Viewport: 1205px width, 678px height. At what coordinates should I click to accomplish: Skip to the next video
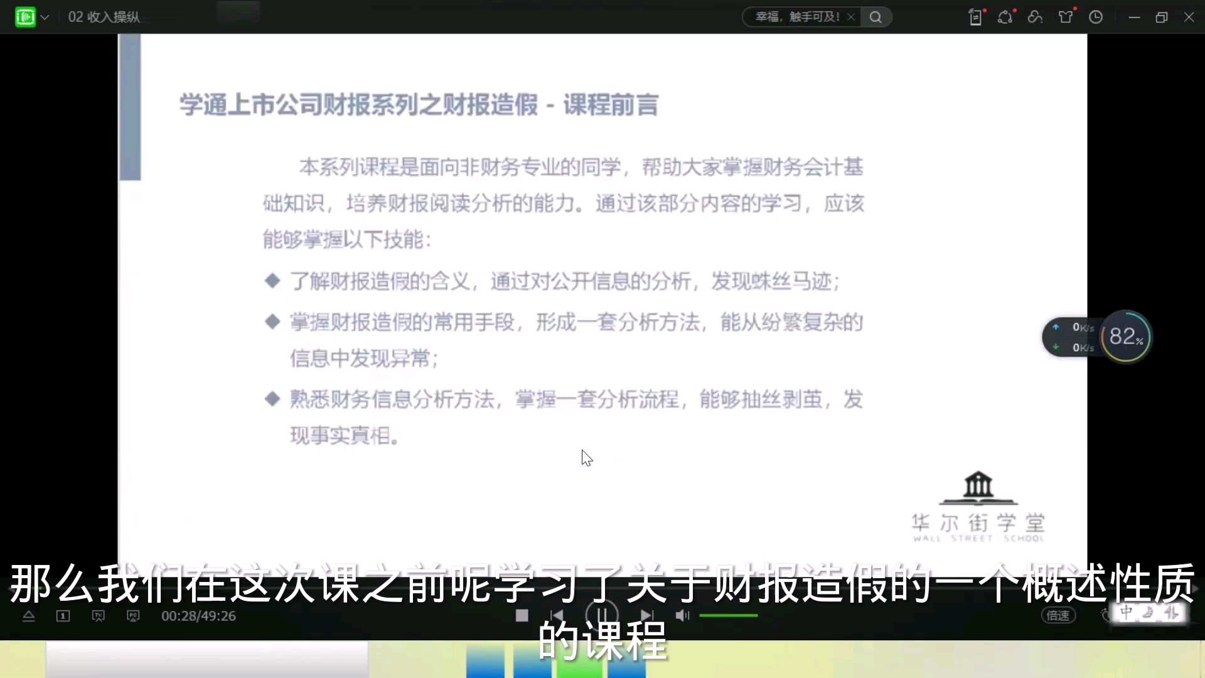pyautogui.click(x=647, y=616)
